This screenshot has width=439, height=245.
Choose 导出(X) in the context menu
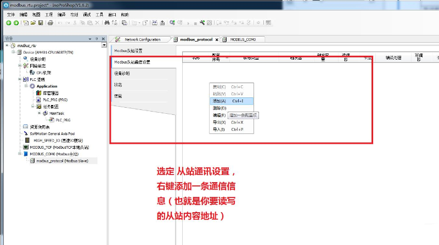(x=232, y=122)
